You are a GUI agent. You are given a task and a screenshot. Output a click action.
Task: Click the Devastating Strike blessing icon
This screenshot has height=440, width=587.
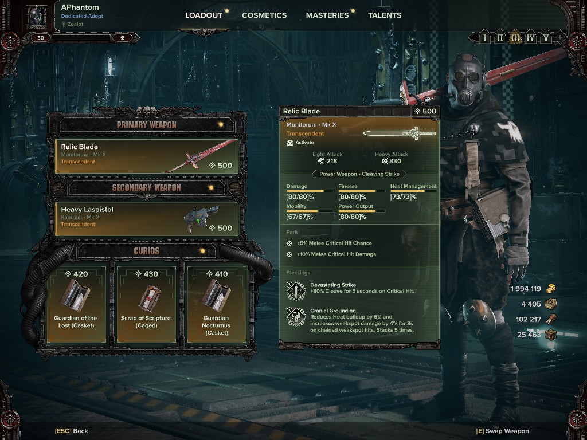[296, 291]
